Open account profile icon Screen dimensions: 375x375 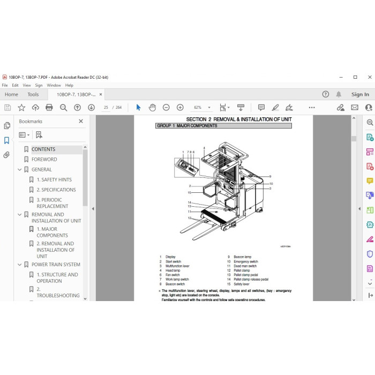pyautogui.click(x=369, y=108)
